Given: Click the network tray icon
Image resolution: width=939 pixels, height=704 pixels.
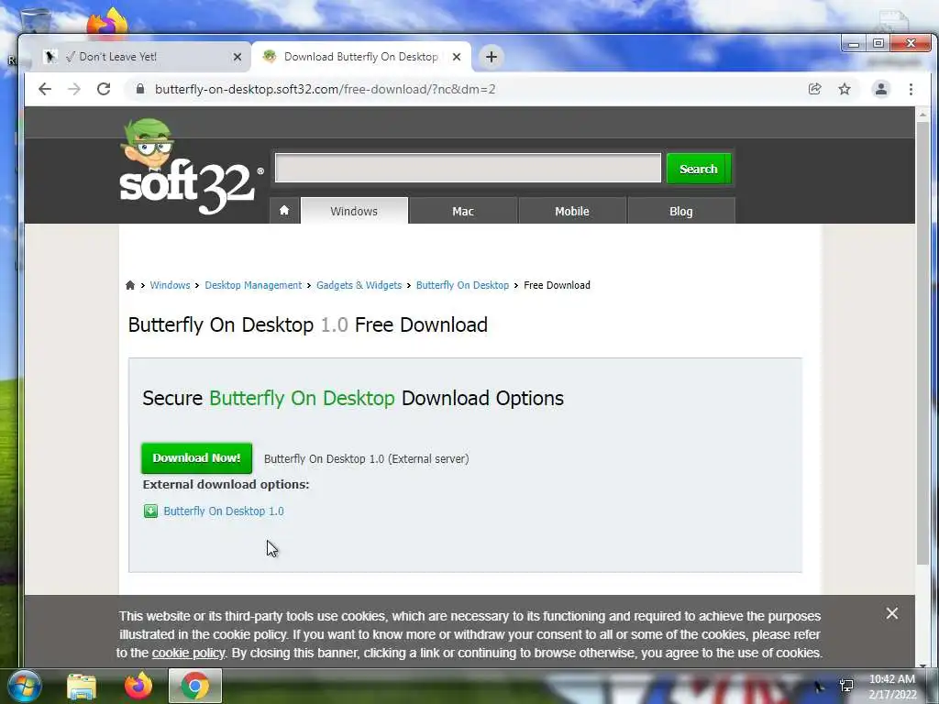Looking at the screenshot, I should (x=846, y=686).
